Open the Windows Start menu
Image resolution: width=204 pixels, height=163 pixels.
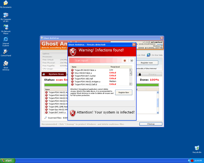tap(7, 160)
